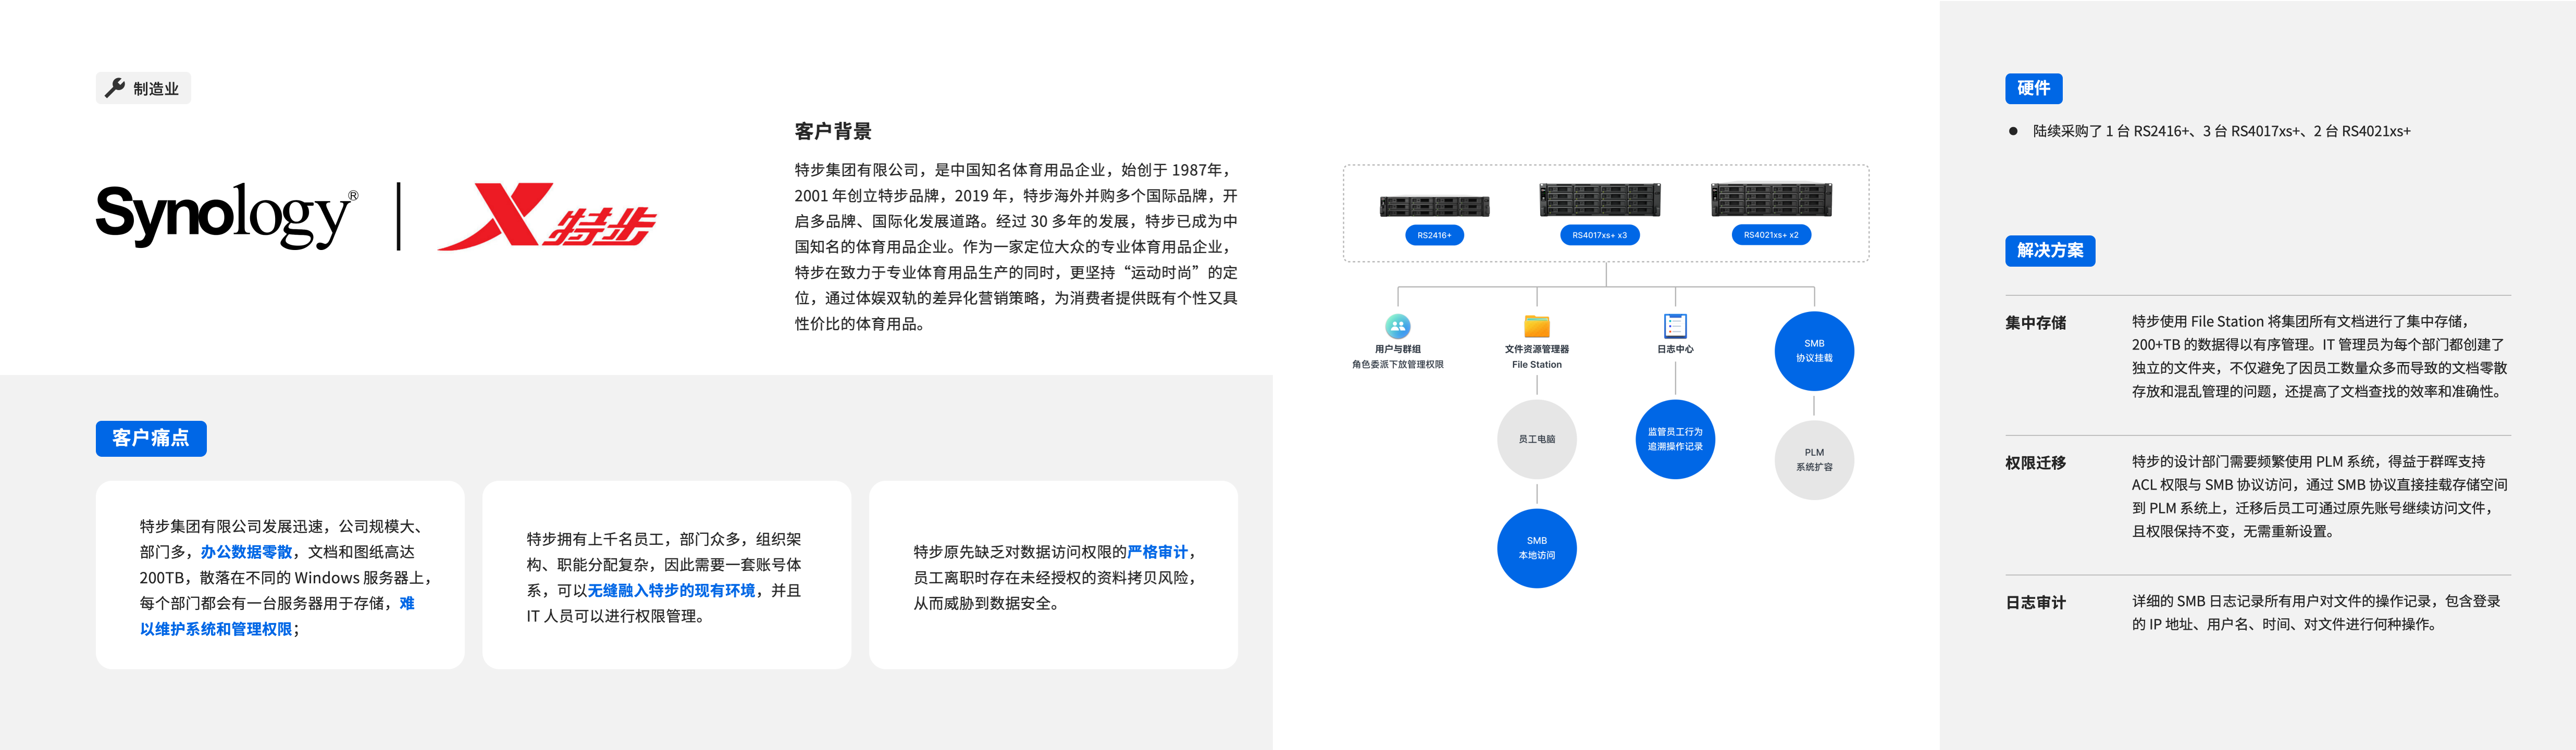Click the hardware purchase list line

[2210, 131]
